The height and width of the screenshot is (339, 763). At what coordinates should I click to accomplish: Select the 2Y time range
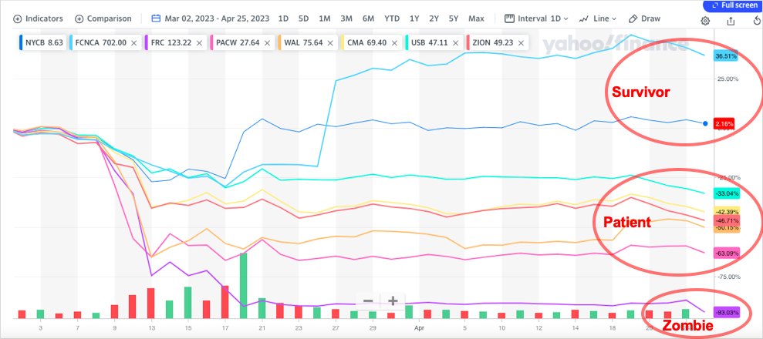(x=434, y=19)
